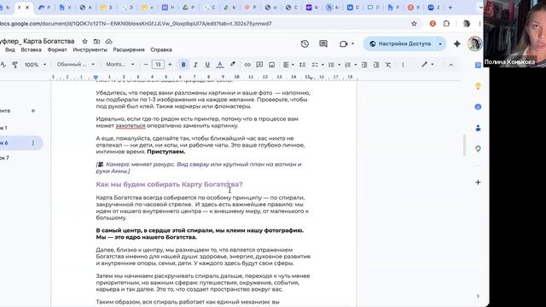Viewport: 546px width, 307px height.
Task: Open the text color tool
Action: [220, 65]
